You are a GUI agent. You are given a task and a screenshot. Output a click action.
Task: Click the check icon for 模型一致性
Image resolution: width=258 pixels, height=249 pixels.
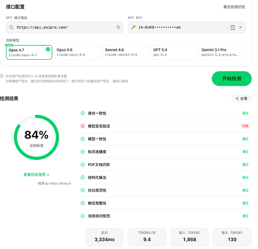pos(83,139)
